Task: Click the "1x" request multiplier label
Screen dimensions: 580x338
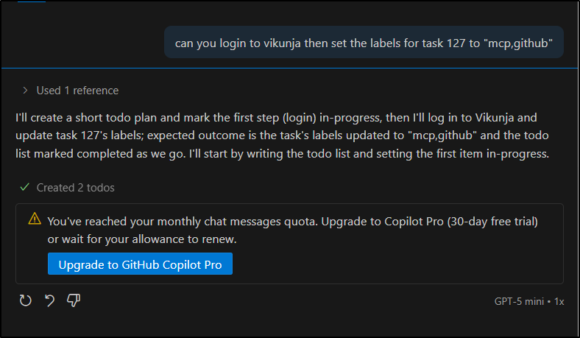Action: [x=559, y=301]
